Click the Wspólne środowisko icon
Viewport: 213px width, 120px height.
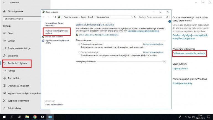tap(4, 101)
